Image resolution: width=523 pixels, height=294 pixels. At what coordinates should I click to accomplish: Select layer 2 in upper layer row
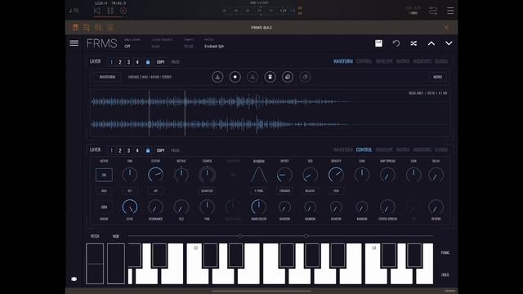click(x=120, y=62)
